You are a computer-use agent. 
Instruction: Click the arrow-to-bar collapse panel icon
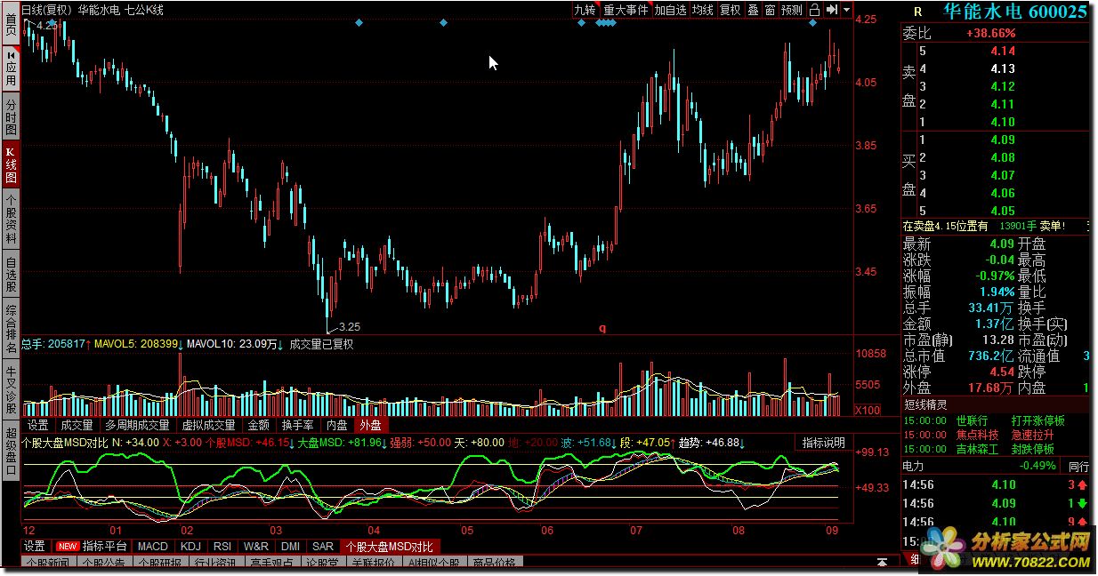coord(831,11)
